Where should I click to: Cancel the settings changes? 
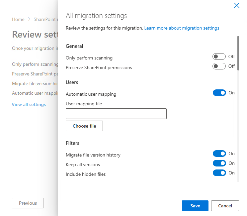click(x=225, y=206)
